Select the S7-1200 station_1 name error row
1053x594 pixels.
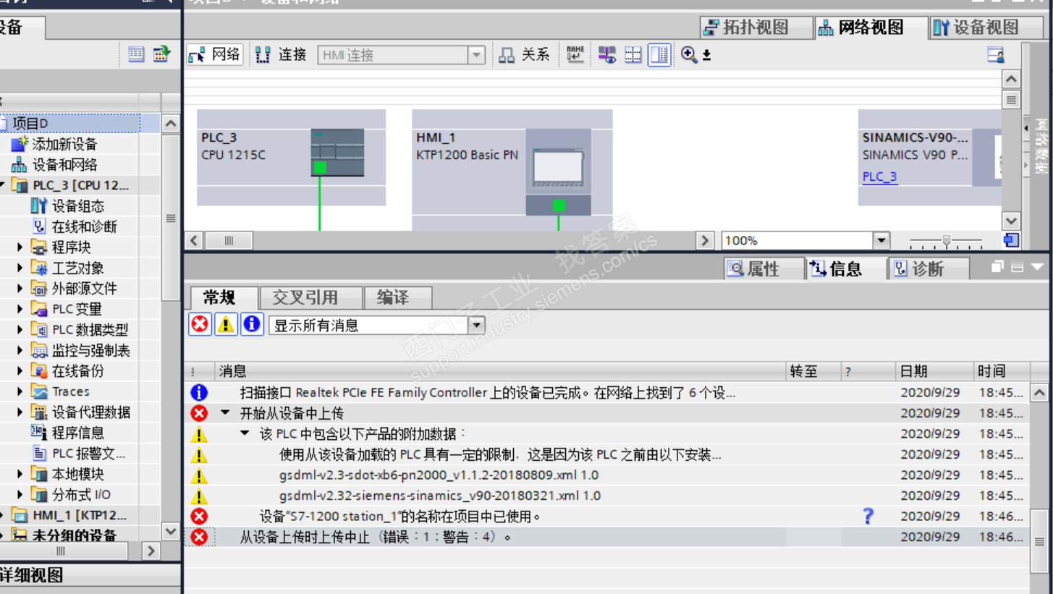[606, 516]
